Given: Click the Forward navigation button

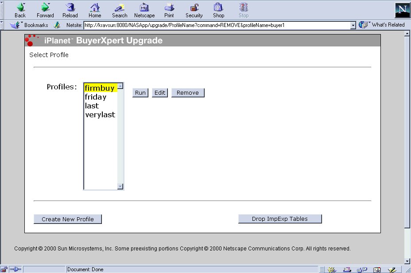Looking at the screenshot, I should (x=45, y=11).
